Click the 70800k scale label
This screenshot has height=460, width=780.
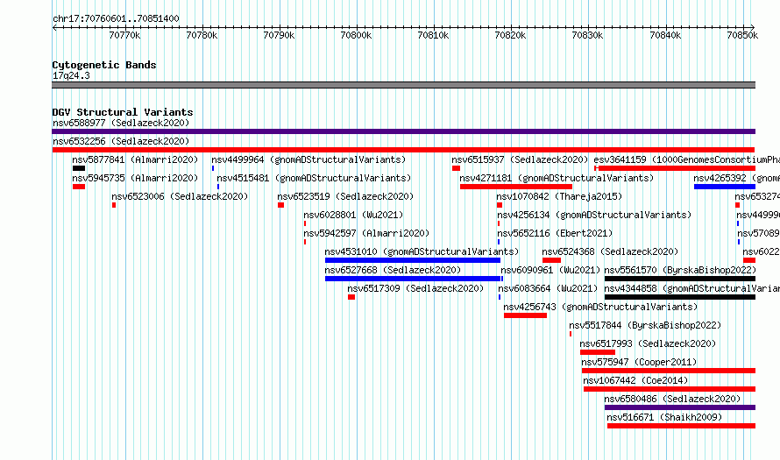coord(356,35)
